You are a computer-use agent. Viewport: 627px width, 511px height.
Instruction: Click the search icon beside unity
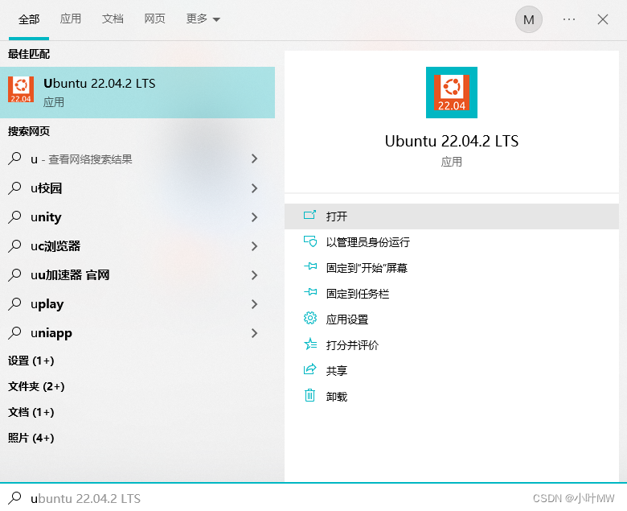tap(14, 217)
